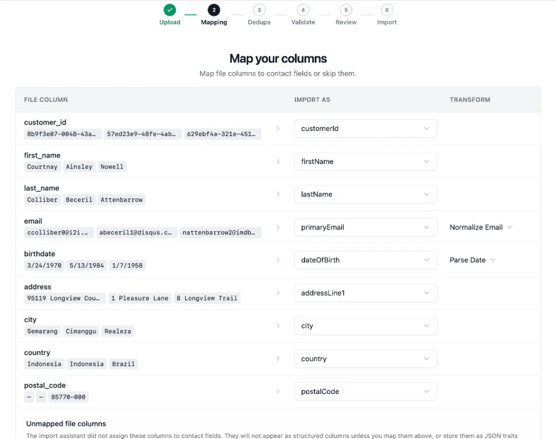Click the arrow icon in country row
556x439 pixels.
278,359
